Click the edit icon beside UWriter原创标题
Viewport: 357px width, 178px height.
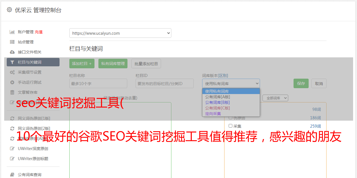click(12, 159)
